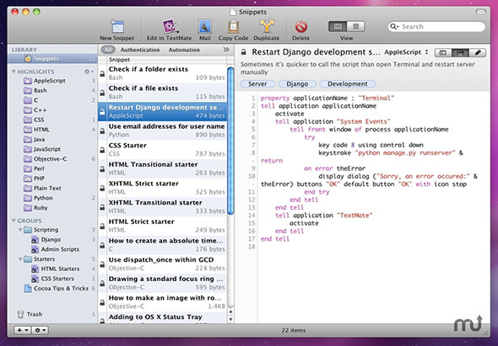Screen dimensions: 498x346
Task: Select the Perl folder
Action: (52, 169)
